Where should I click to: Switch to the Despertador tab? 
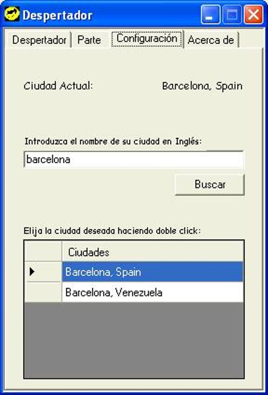[x=39, y=40]
